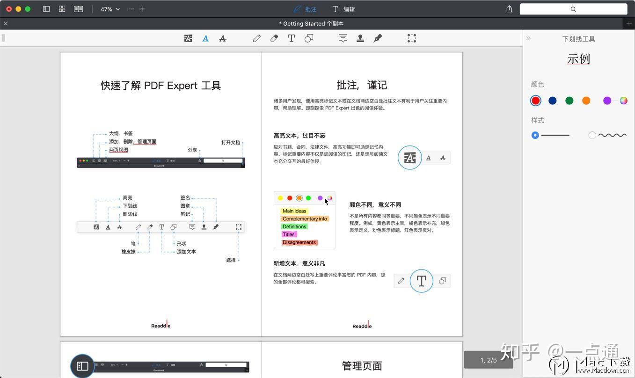Image resolution: width=635 pixels, height=378 pixels.
Task: Select the Note comment tool
Action: 343,38
